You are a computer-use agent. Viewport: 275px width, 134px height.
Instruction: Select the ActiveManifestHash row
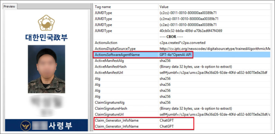[110, 67]
